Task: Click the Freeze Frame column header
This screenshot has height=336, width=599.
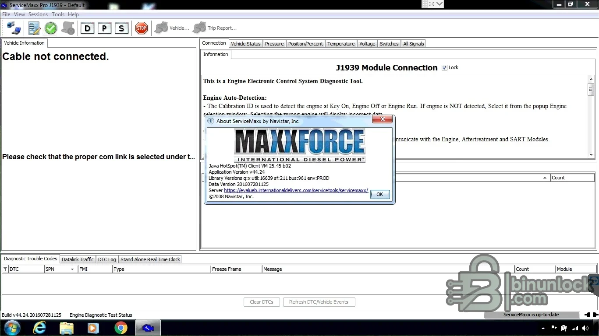Action: click(x=236, y=269)
